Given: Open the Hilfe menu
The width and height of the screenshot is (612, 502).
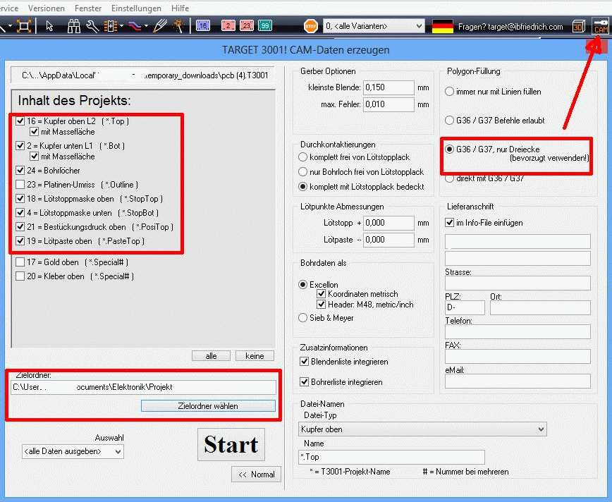Looking at the screenshot, I should [180, 8].
